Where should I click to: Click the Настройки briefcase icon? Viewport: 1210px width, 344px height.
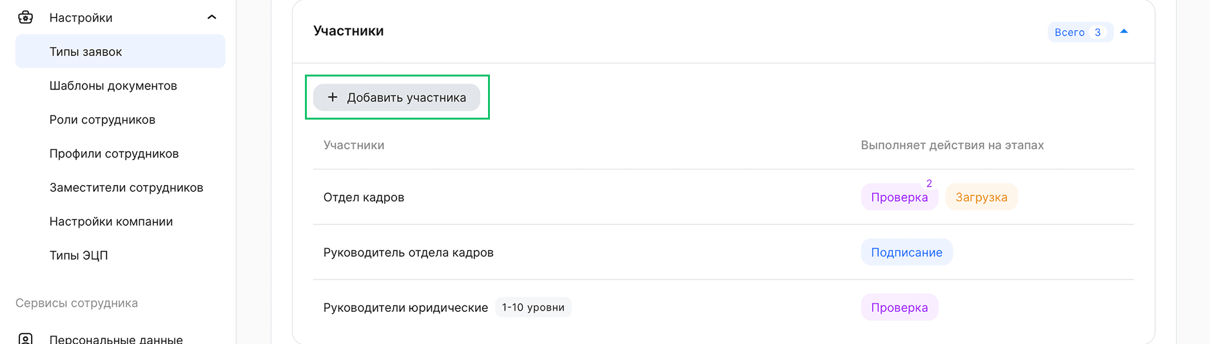(26, 17)
